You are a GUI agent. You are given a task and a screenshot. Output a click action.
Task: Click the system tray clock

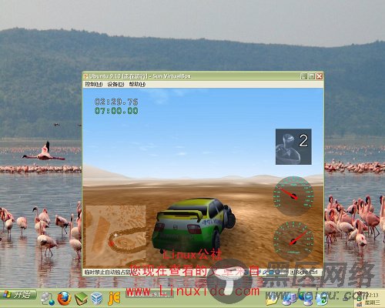click(x=371, y=299)
